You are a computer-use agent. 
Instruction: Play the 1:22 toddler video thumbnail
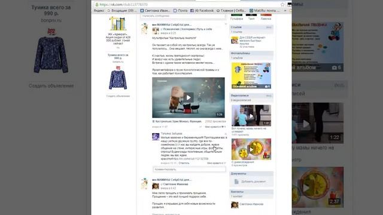251,115
